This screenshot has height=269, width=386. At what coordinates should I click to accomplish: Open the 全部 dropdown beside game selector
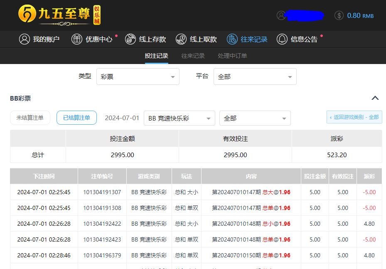(255, 118)
